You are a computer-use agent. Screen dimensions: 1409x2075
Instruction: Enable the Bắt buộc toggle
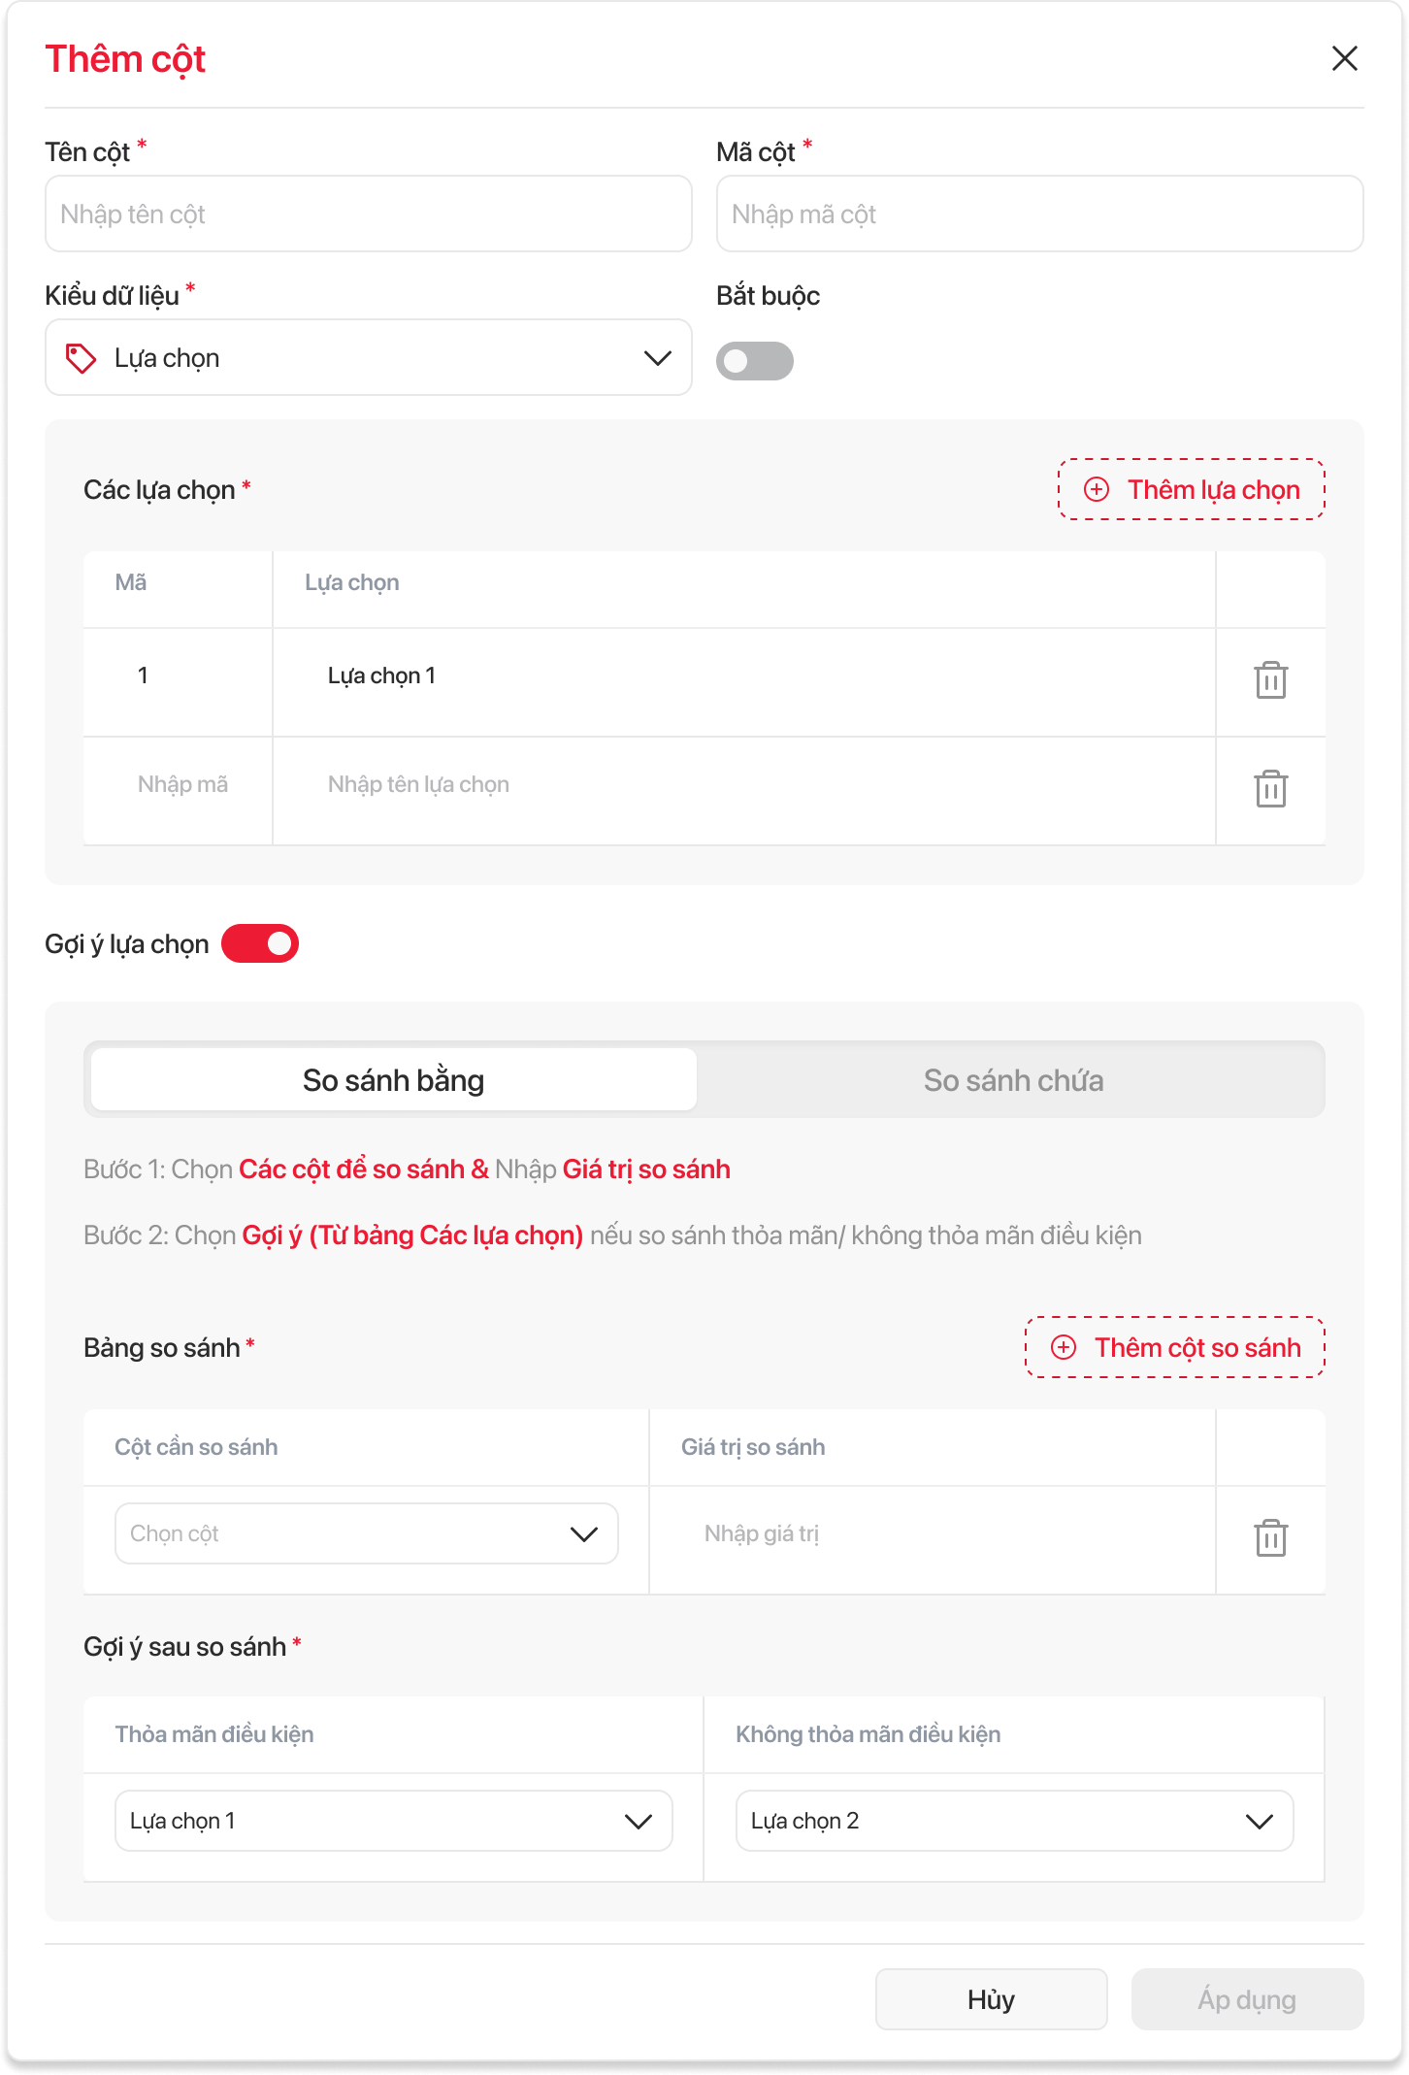click(x=754, y=361)
